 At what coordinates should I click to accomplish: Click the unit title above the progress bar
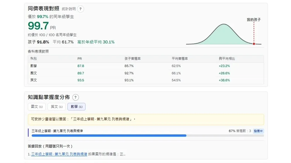point(57,131)
